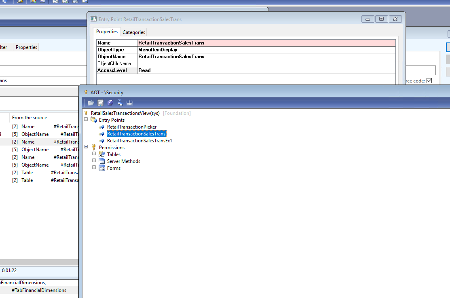Click the compile icon in AOT toolbar

(129, 103)
